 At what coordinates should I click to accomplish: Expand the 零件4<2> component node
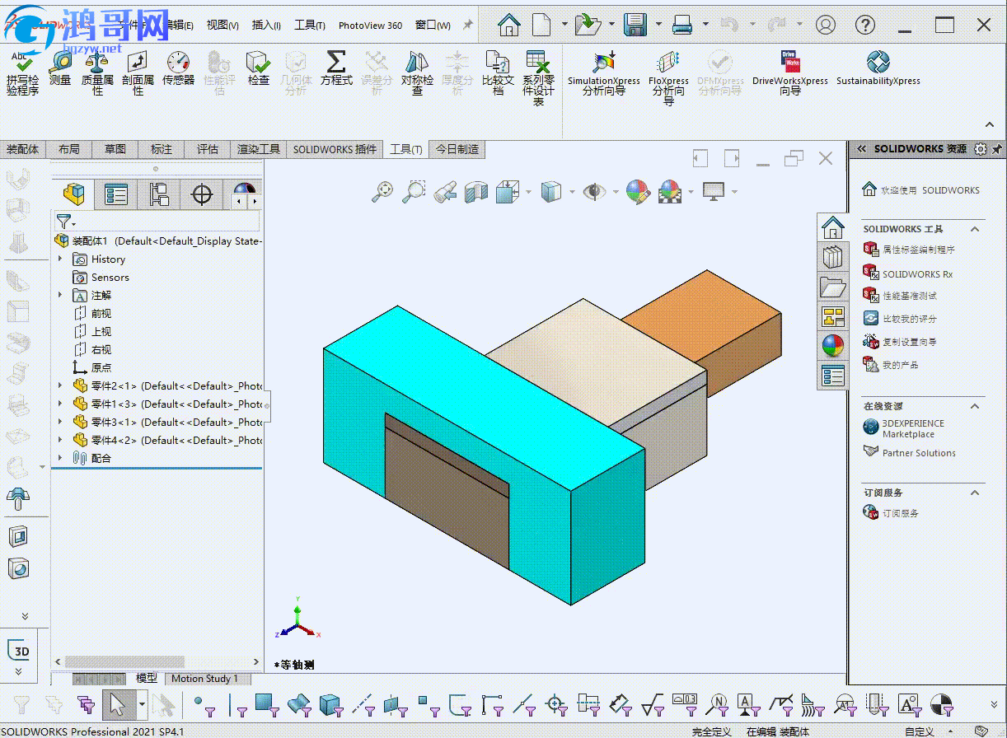pyautogui.click(x=60, y=440)
